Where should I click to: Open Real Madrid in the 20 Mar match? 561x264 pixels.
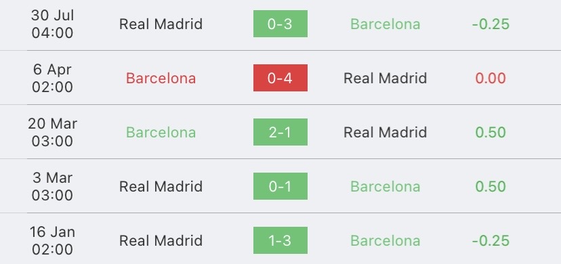coord(386,133)
